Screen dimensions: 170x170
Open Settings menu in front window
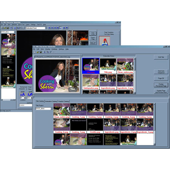click(x=61, y=49)
